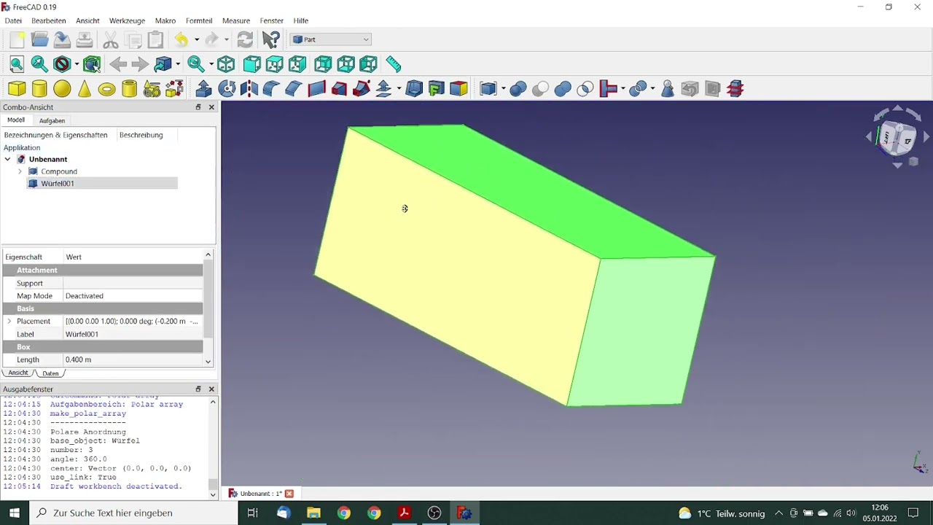Apply Boolean intersection (common) tool
The image size is (933, 525).
[585, 89]
